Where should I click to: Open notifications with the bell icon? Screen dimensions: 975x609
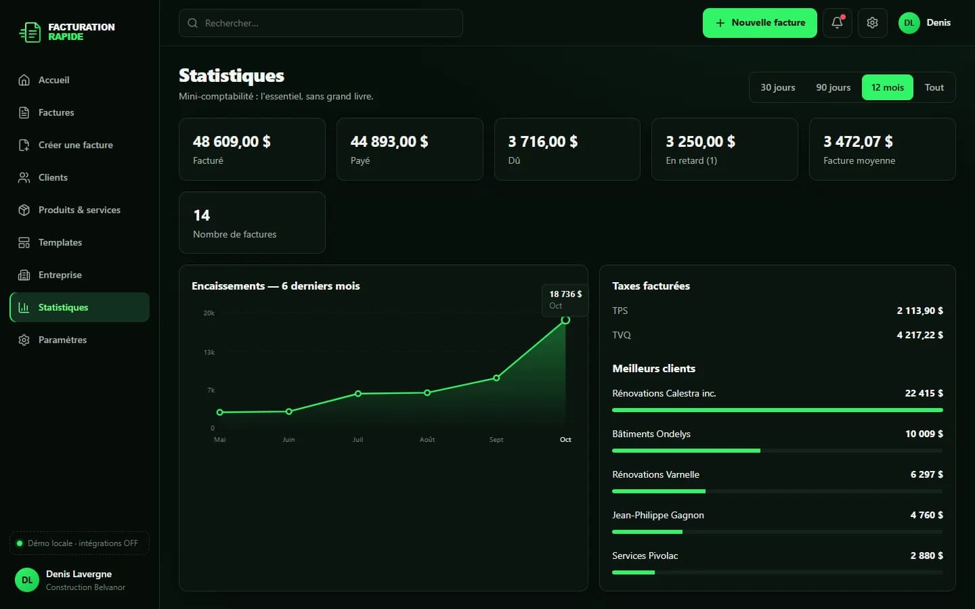click(838, 23)
